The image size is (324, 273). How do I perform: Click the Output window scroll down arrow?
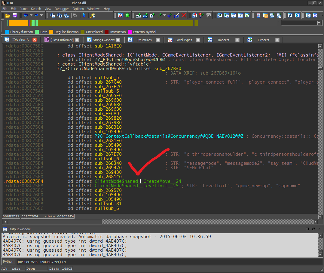(320, 255)
